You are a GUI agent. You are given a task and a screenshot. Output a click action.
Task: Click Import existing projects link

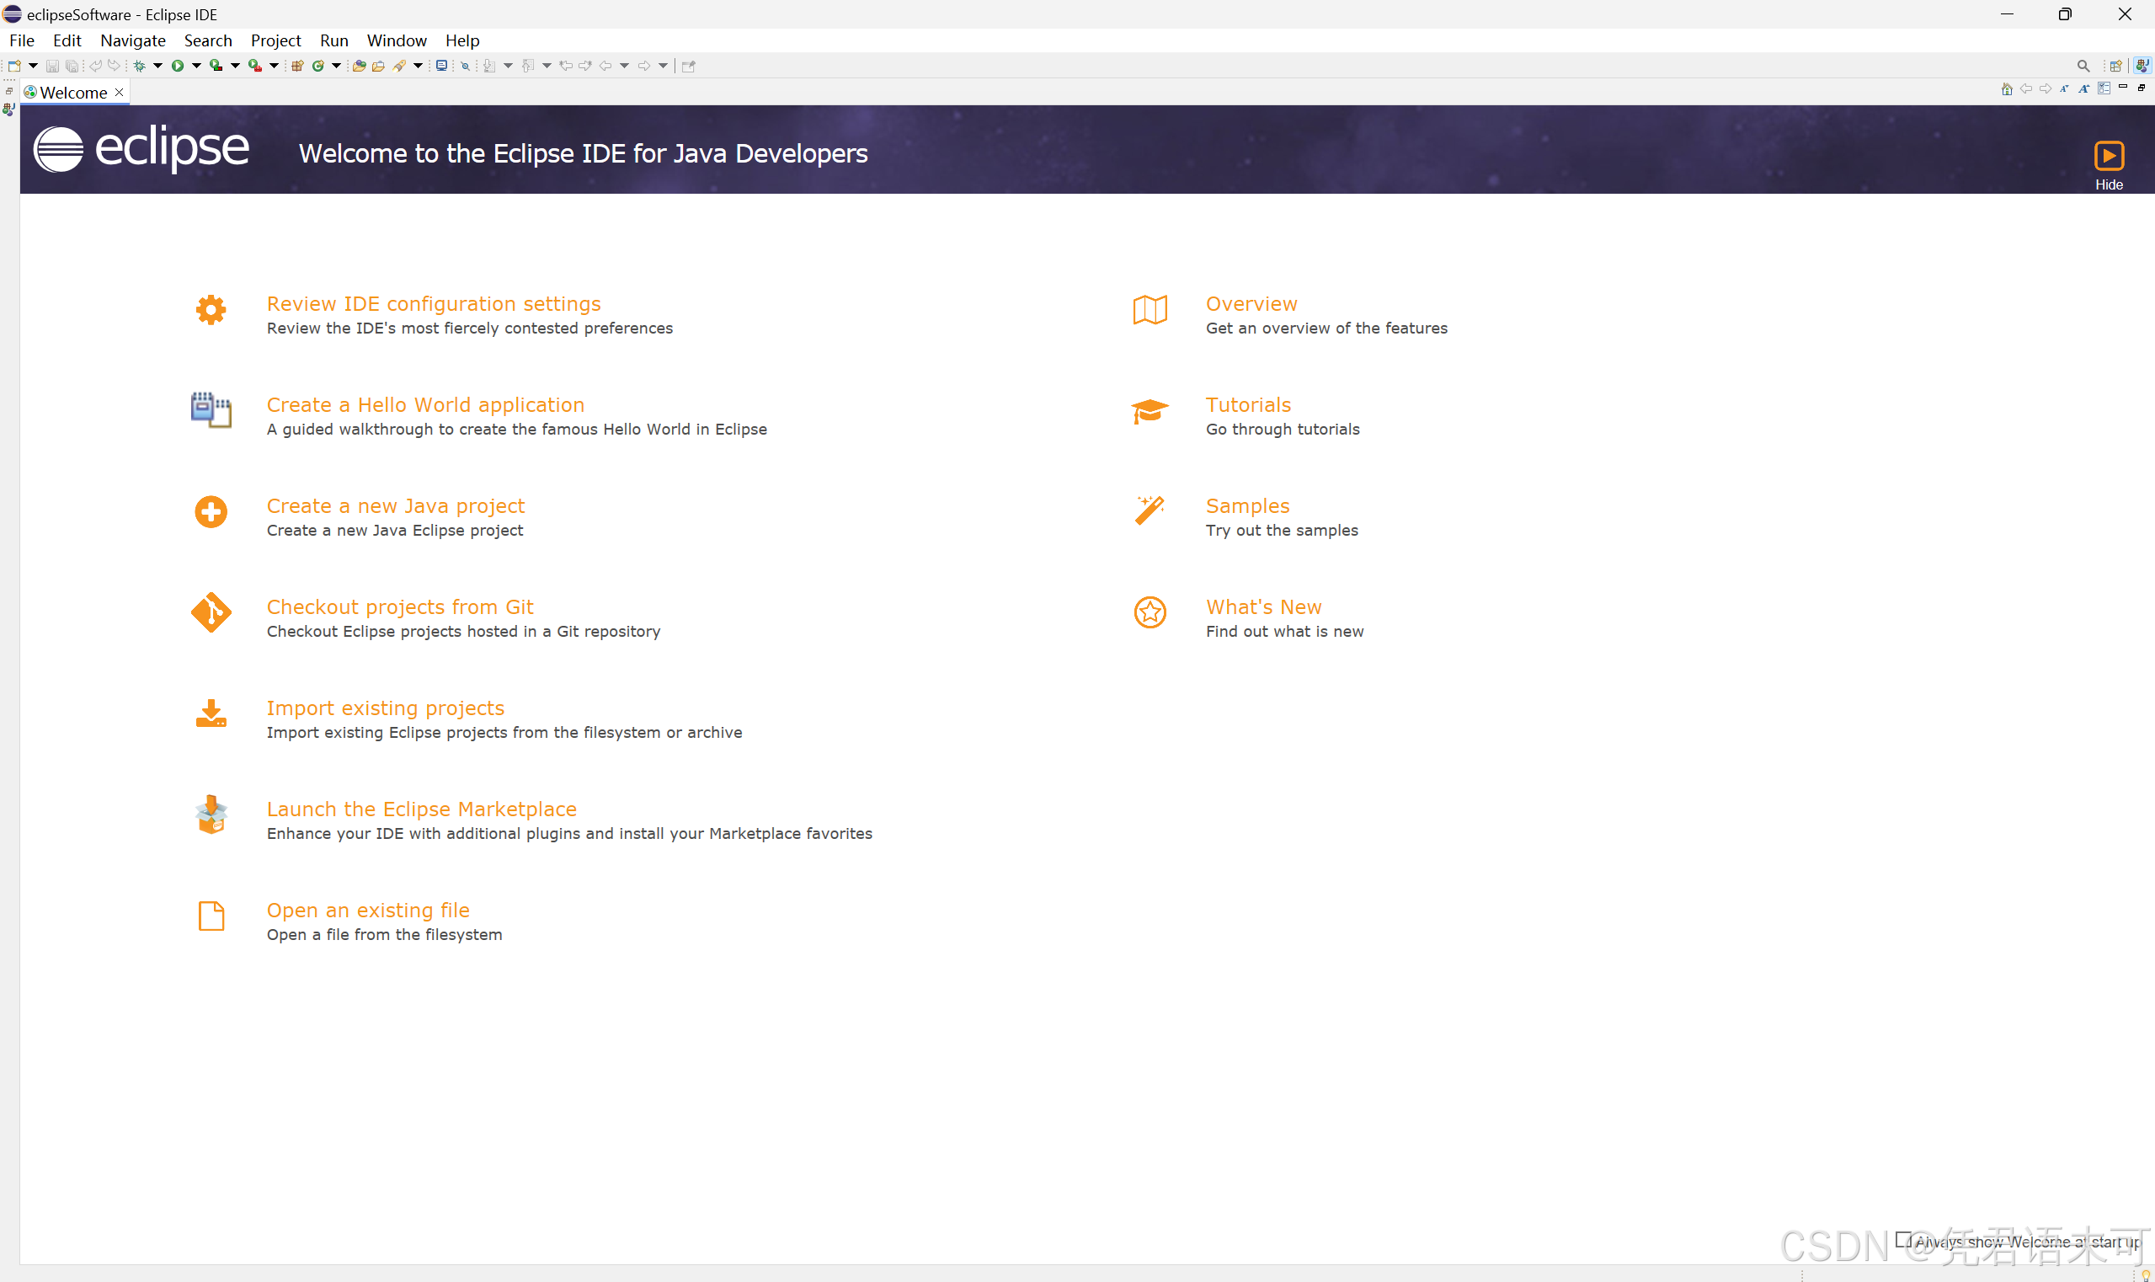(x=385, y=708)
